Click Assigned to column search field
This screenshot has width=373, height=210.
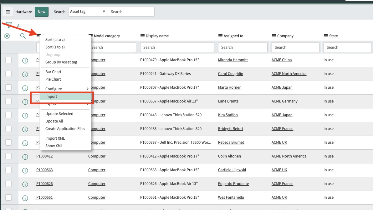[x=243, y=47]
